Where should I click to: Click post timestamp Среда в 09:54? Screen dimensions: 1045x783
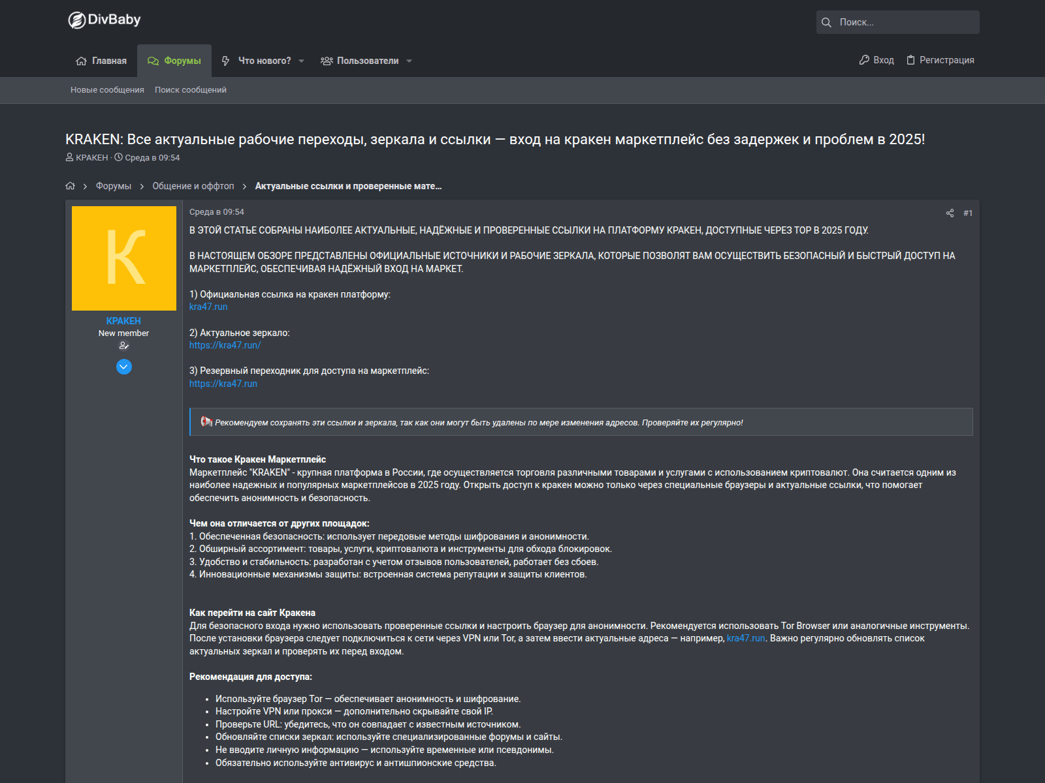coord(217,212)
